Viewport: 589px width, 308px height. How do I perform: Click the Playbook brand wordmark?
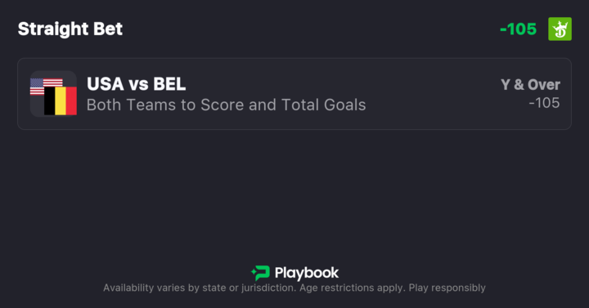point(307,273)
